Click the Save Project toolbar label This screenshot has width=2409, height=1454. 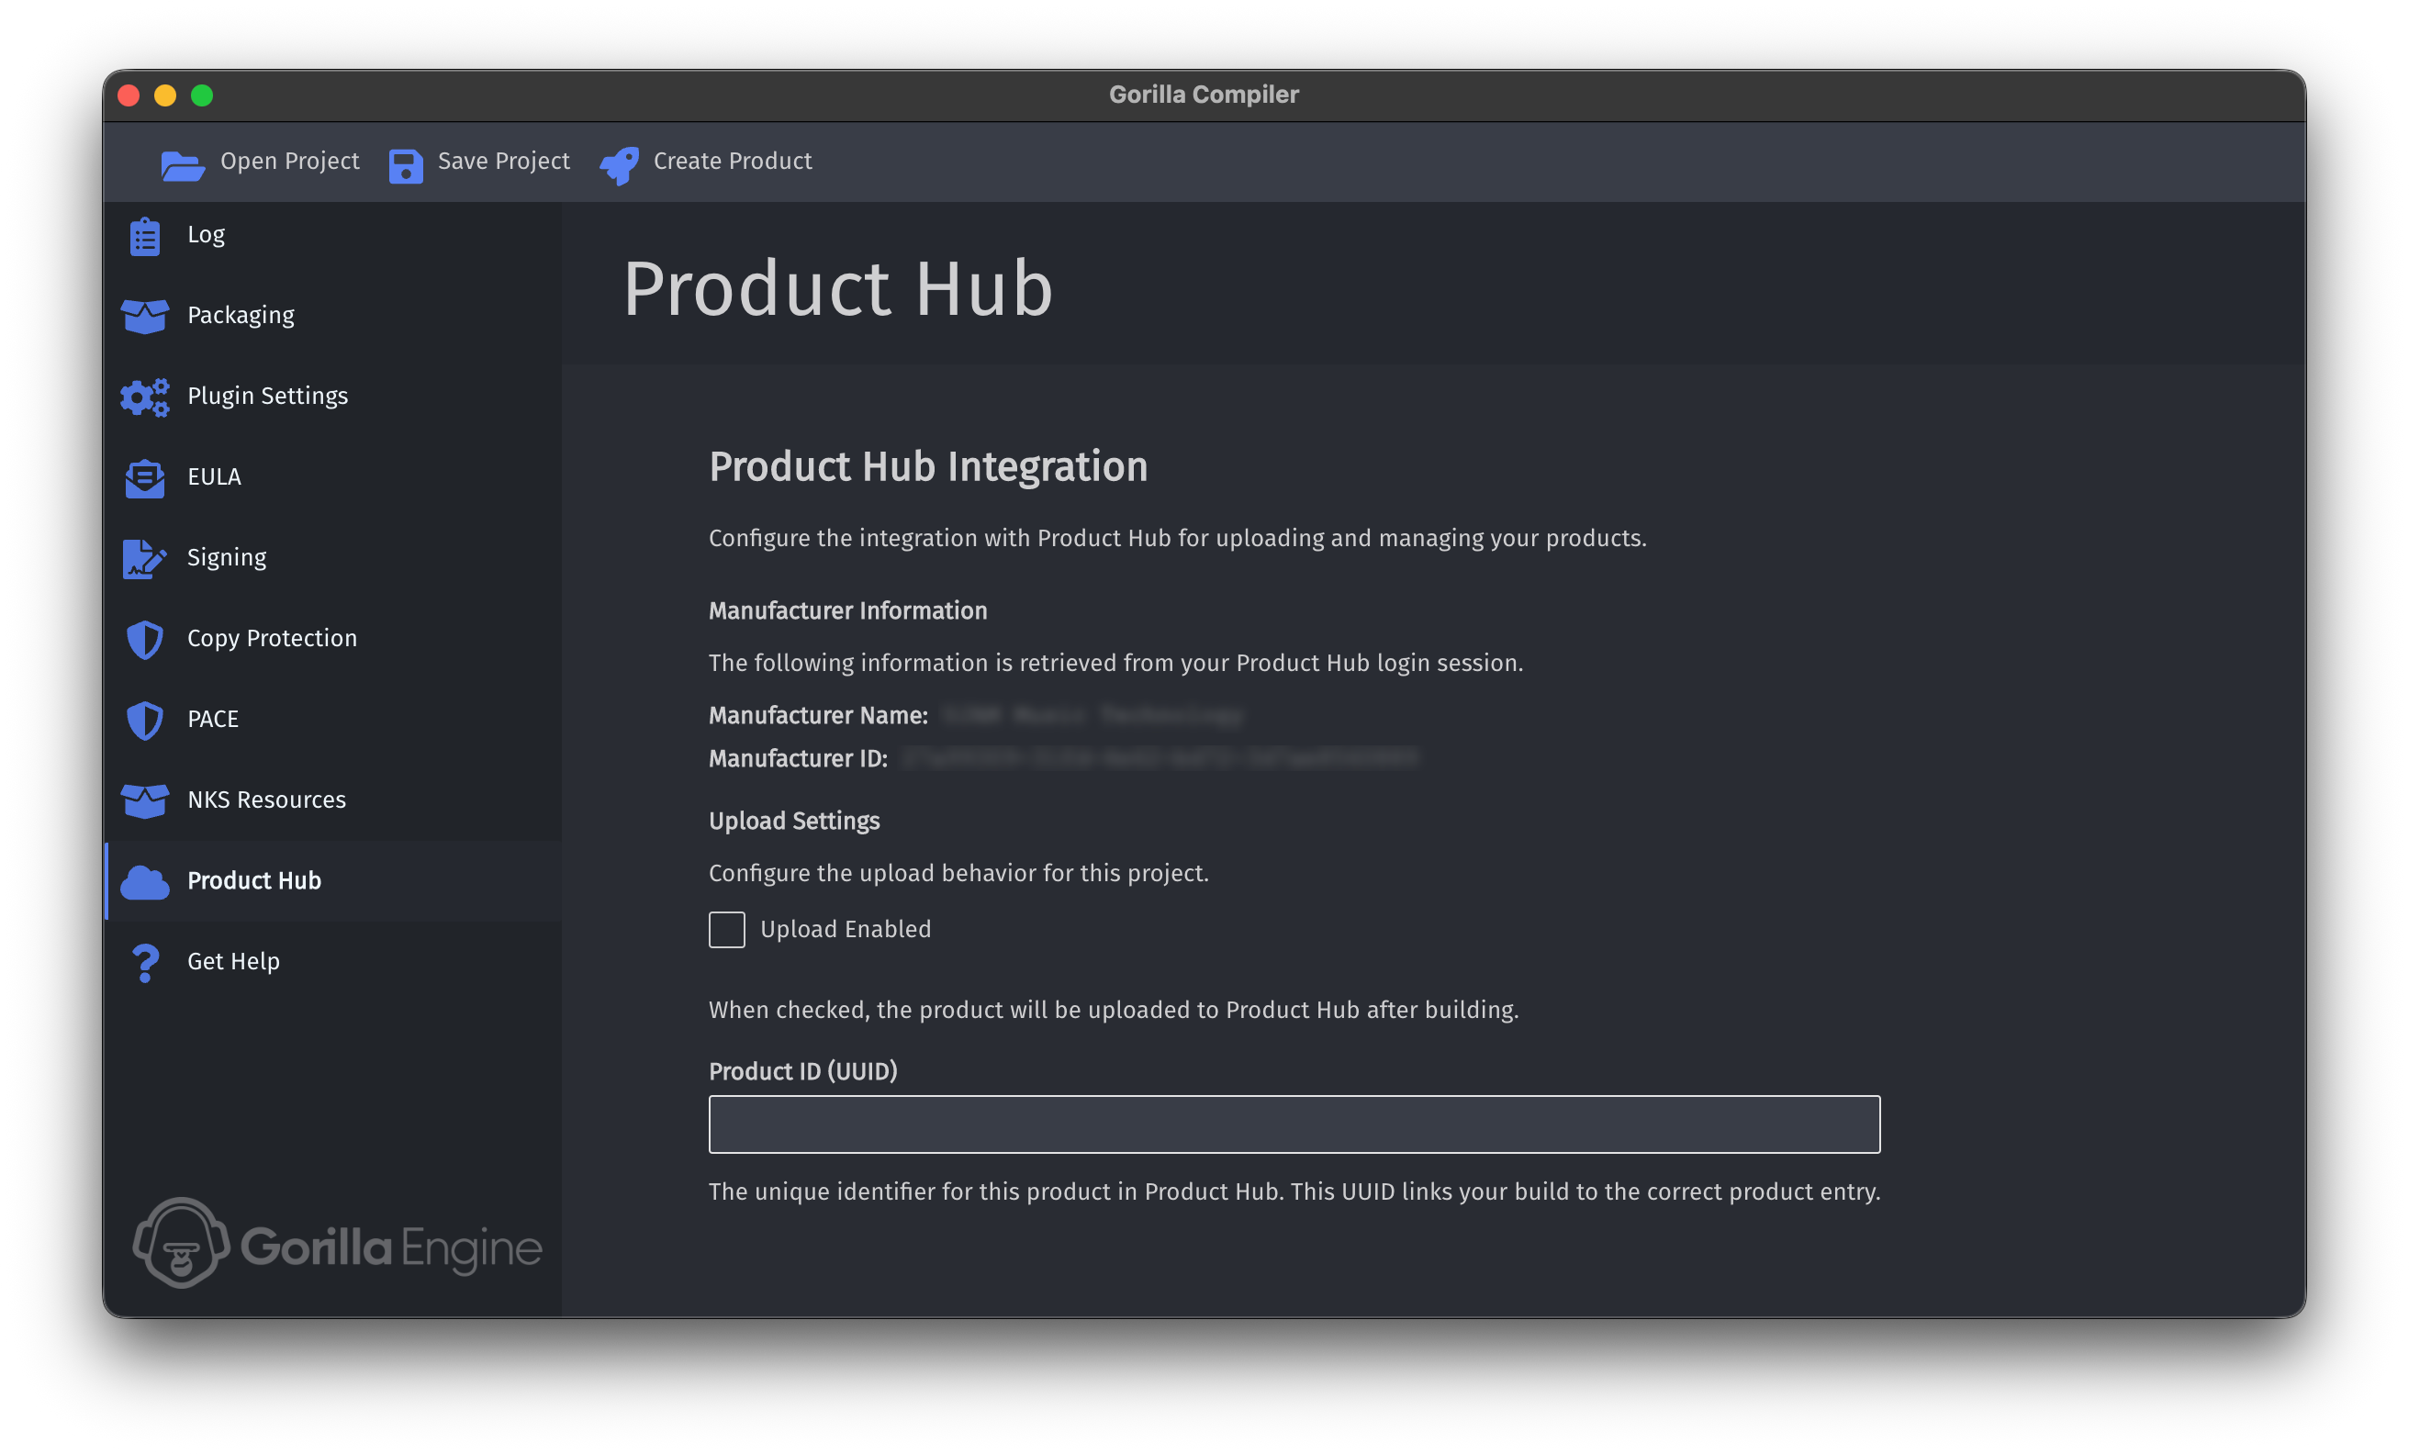coord(503,162)
